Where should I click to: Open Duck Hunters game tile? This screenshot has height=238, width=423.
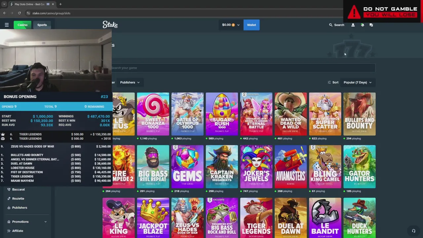tap(359, 218)
